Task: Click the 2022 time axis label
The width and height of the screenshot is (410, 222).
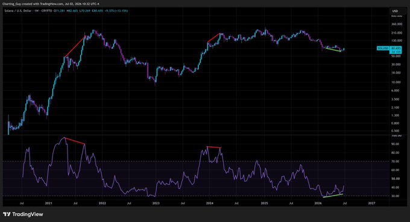Action: coord(102,203)
